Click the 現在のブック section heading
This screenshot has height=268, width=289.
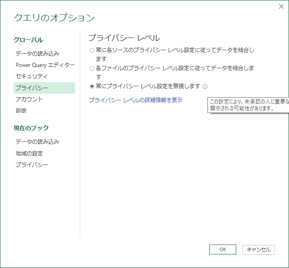31,128
